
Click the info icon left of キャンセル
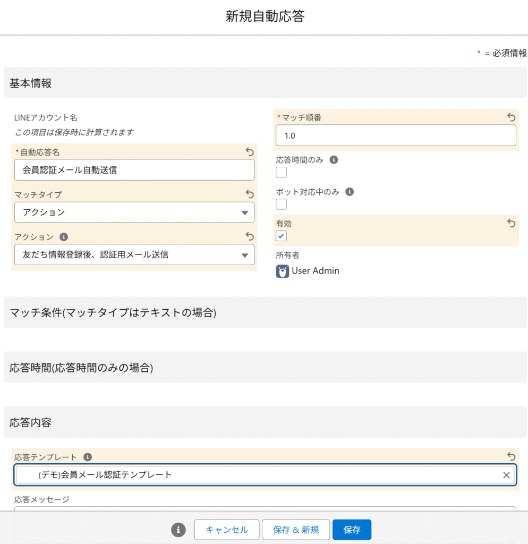pos(178,530)
